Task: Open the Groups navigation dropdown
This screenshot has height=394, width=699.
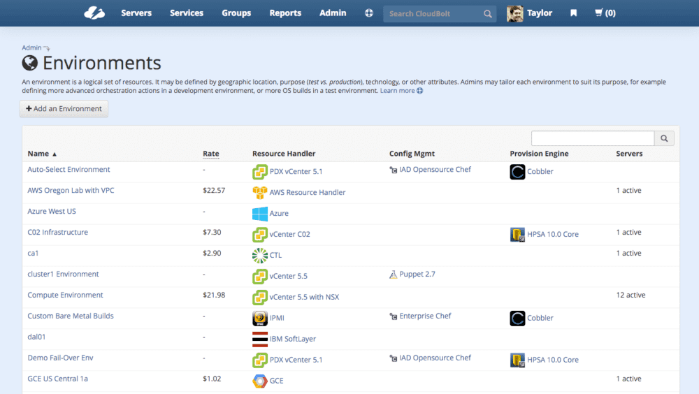Action: [236, 13]
